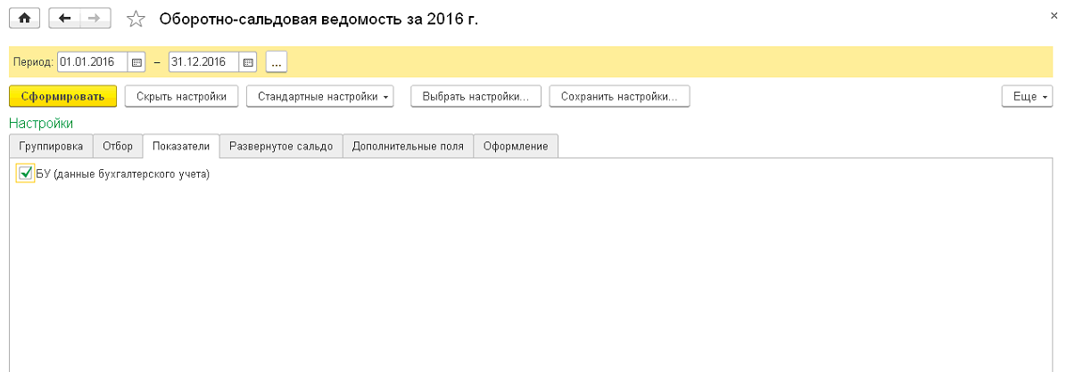Screen dimensions: 1067x372
Task: Navigate forward with the right arrow
Action: 95,19
